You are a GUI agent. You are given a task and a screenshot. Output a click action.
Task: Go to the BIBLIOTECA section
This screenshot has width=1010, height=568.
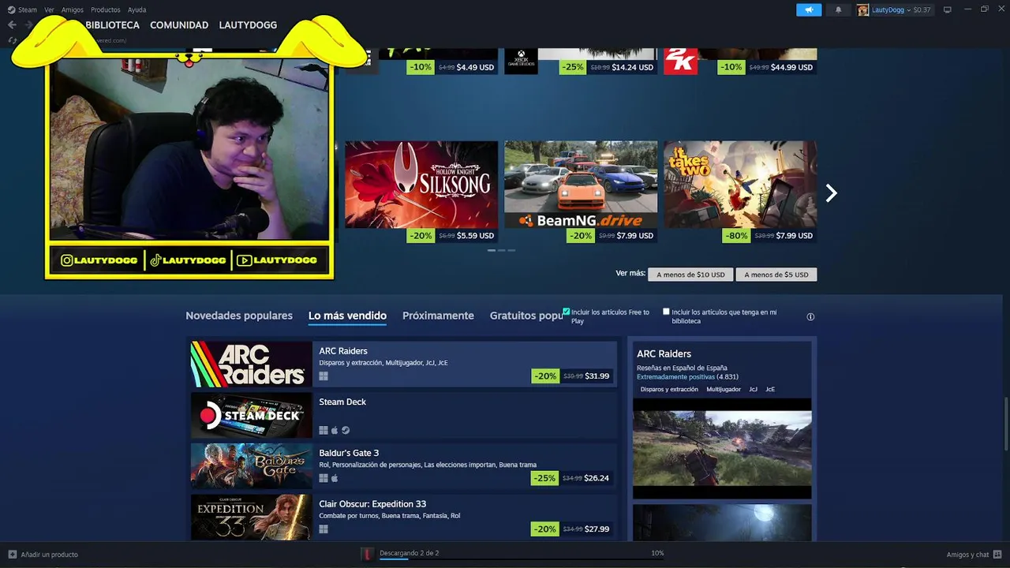click(x=112, y=25)
